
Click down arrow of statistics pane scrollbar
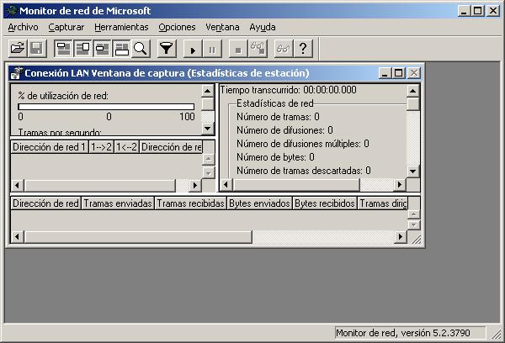tap(413, 171)
